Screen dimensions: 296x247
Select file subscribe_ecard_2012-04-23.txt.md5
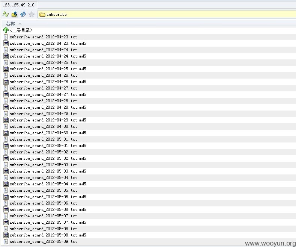[x=48, y=44]
